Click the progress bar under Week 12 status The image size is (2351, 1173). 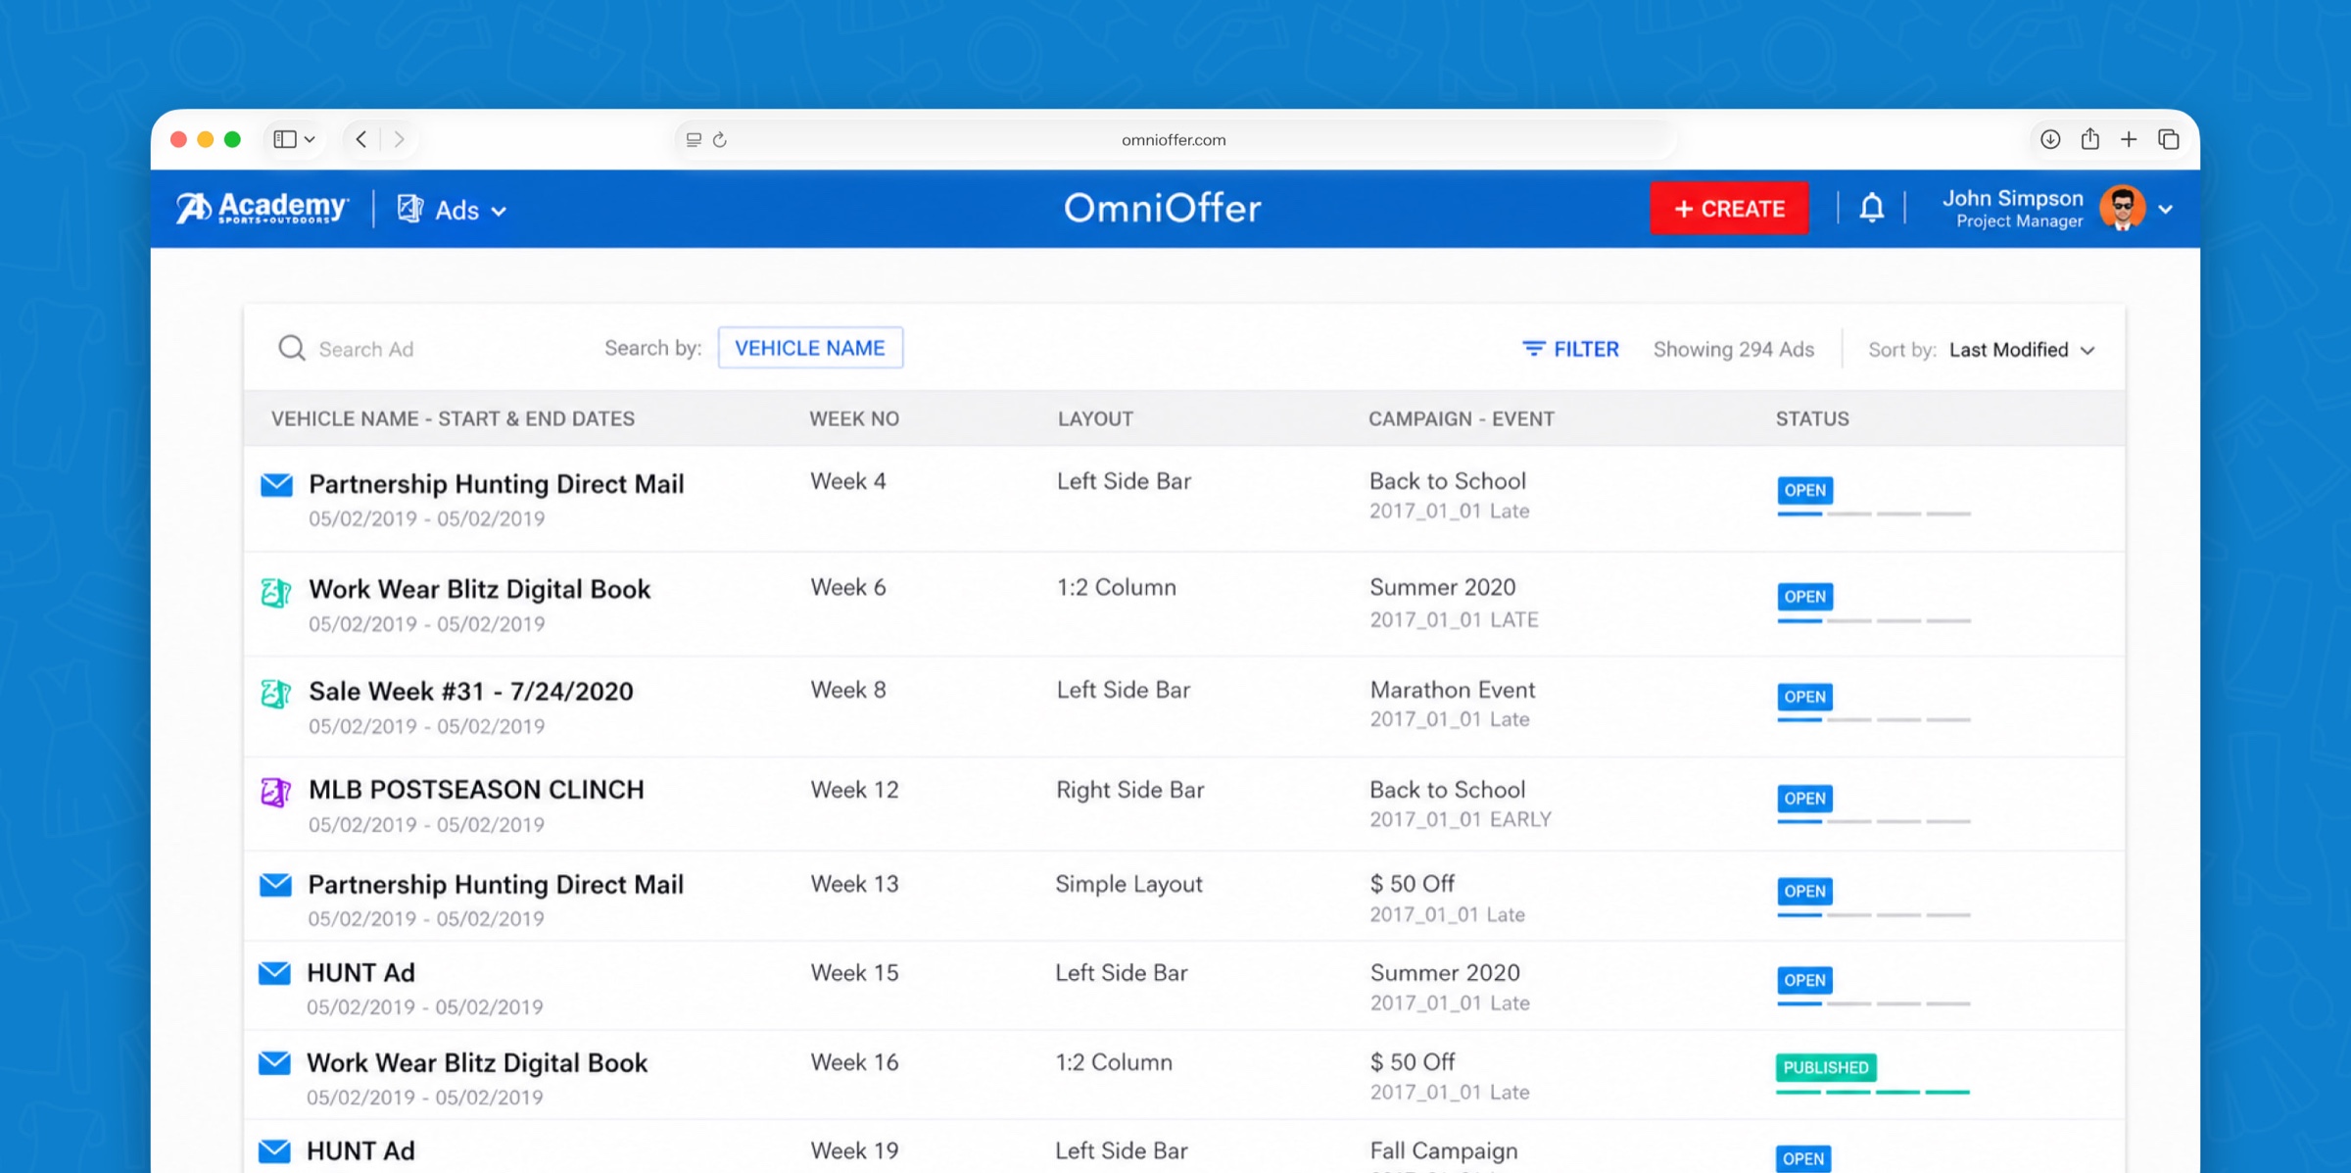pyautogui.click(x=1873, y=821)
